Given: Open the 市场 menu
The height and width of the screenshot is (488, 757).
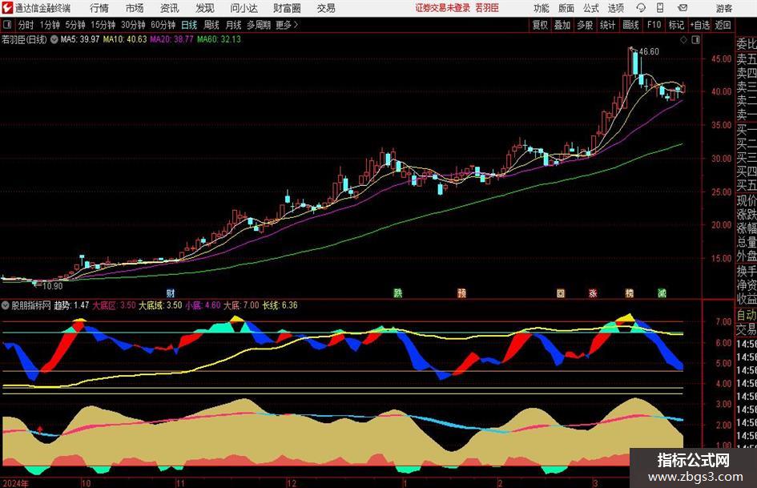Looking at the screenshot, I should tap(135, 8).
